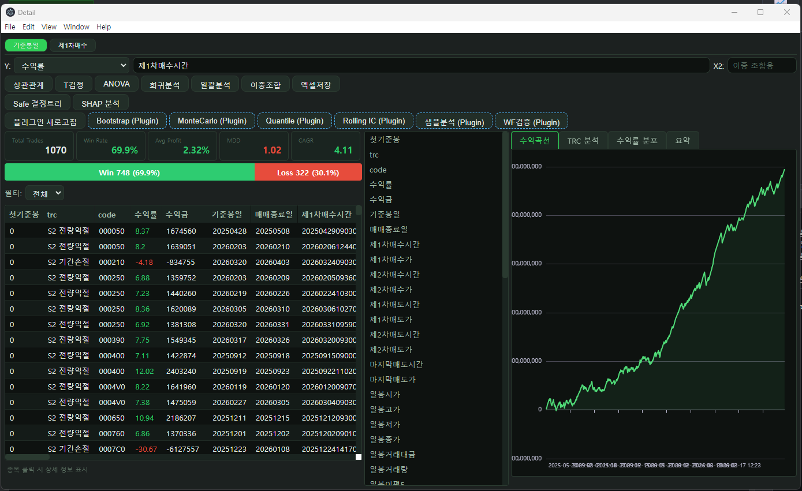The image size is (802, 491).
Task: Switch to the TRC 분석 tab
Action: [x=583, y=140]
